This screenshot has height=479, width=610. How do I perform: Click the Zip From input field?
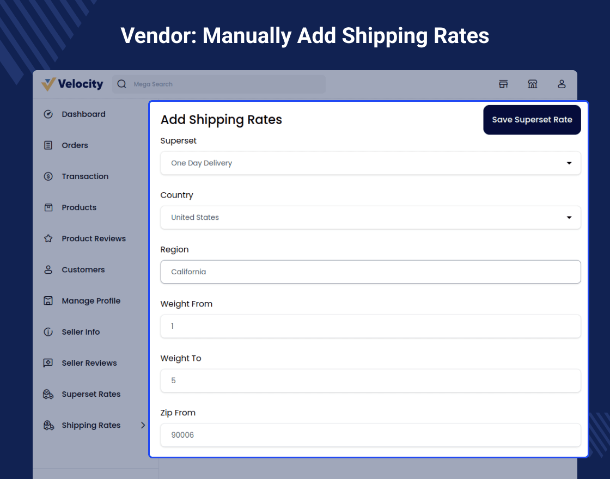tap(370, 435)
